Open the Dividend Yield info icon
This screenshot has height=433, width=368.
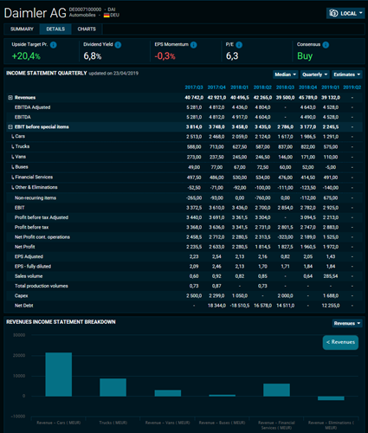[118, 45]
